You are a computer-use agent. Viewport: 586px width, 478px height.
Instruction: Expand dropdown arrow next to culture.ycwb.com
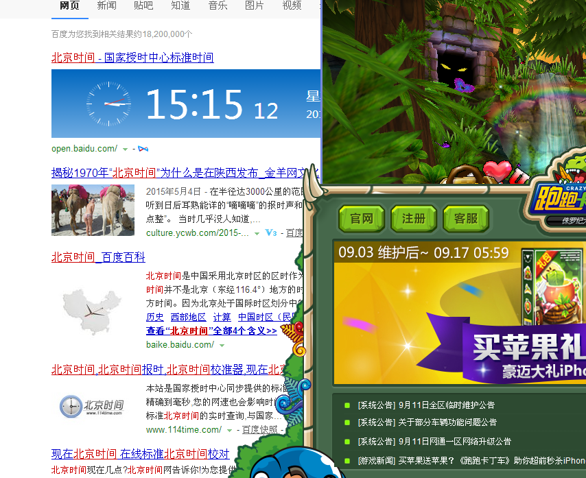257,233
